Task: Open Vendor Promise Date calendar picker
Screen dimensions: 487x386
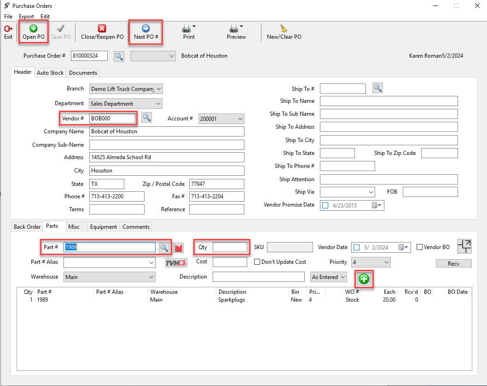Action: 377,206
